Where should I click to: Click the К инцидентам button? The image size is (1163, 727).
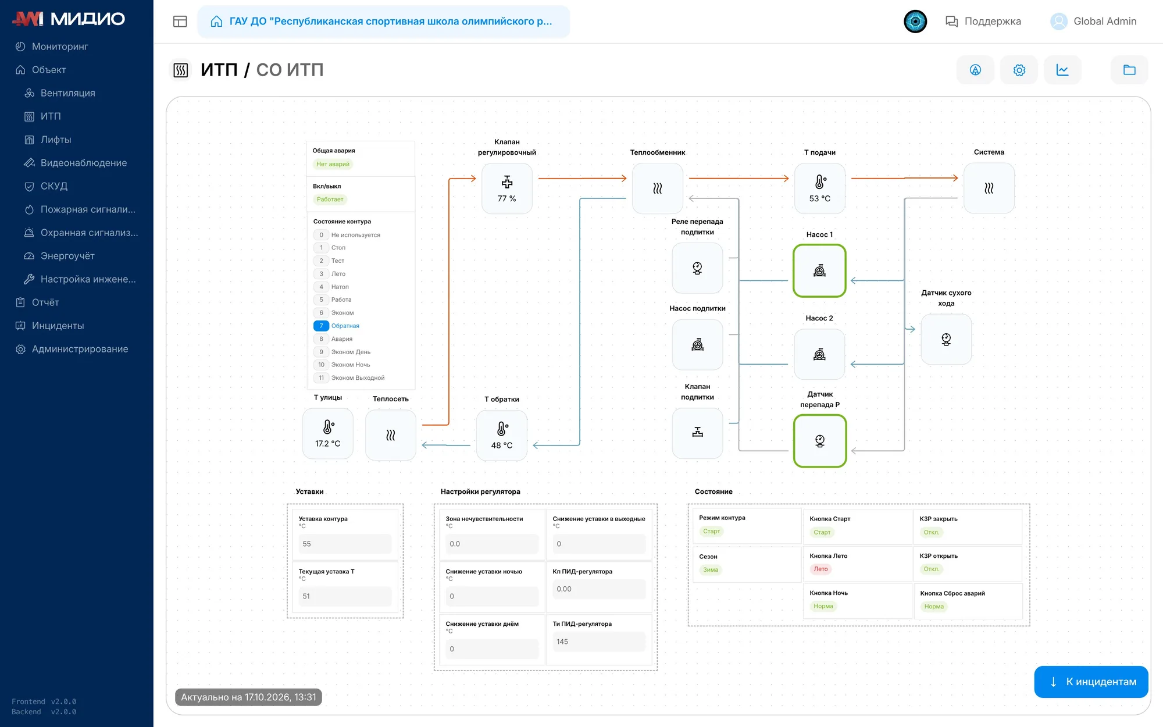coord(1091,682)
